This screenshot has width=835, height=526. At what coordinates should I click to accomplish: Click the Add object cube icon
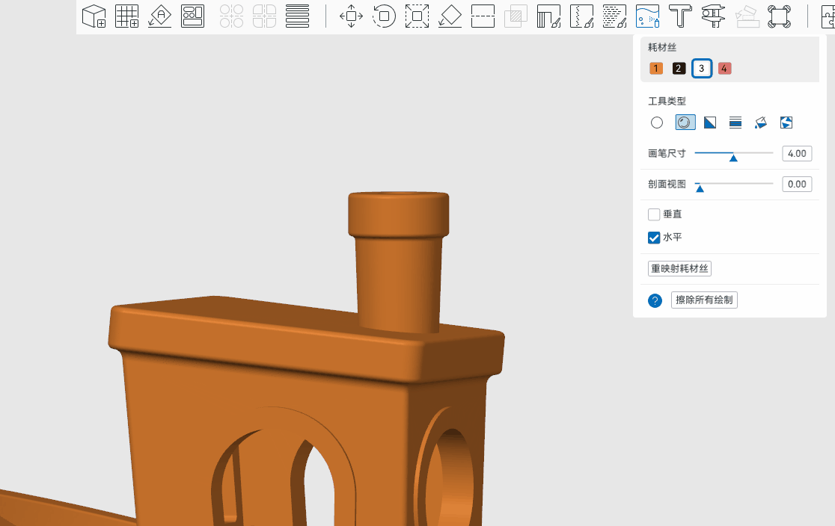94,16
